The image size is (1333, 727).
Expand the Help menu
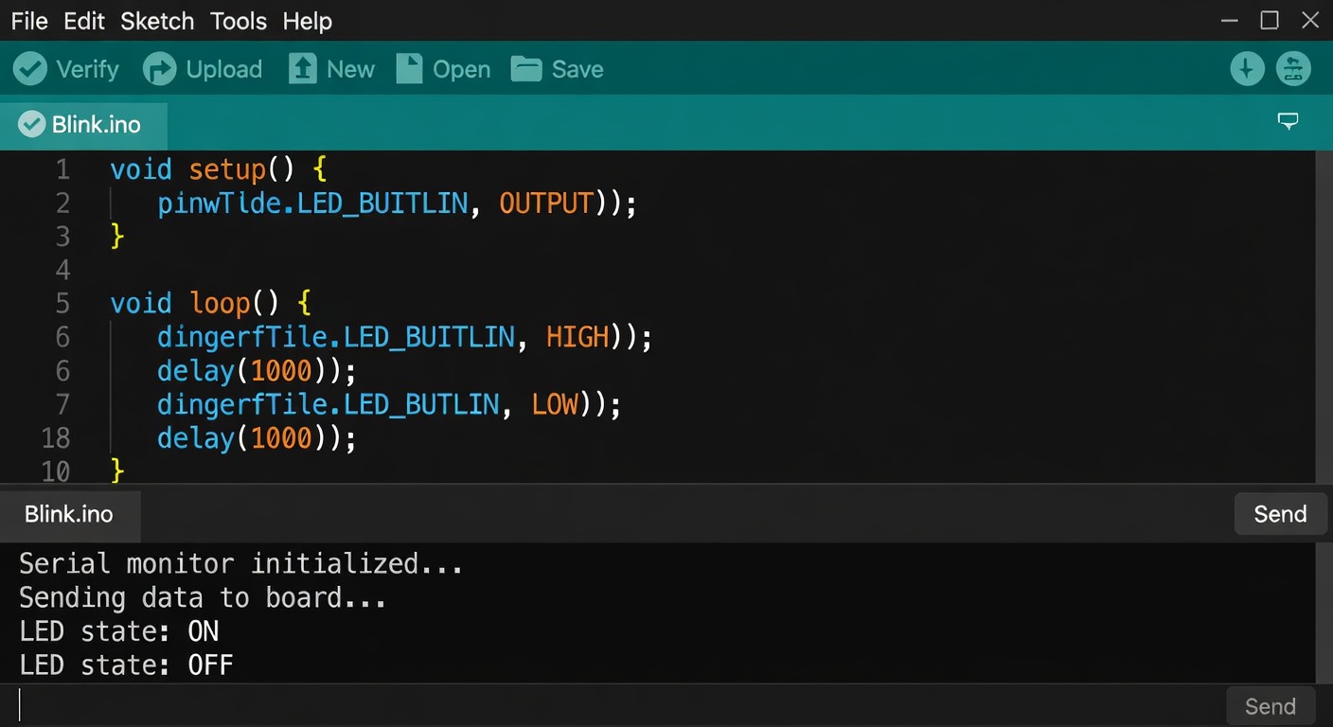click(x=307, y=20)
